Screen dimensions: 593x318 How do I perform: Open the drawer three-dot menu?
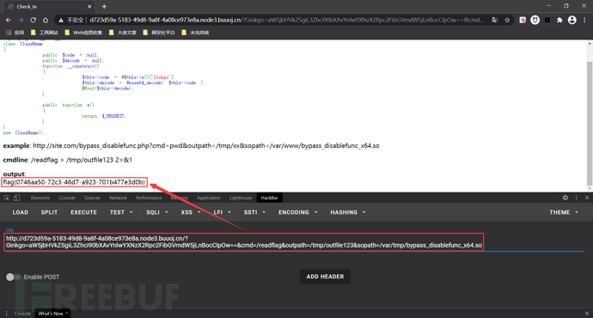click(x=6, y=314)
